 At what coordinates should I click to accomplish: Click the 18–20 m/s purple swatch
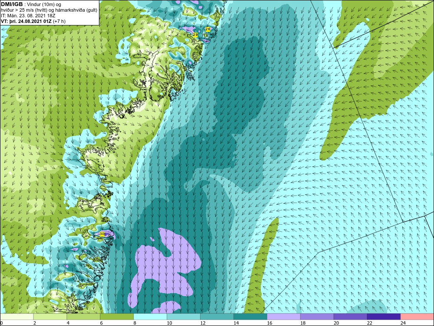317,316
